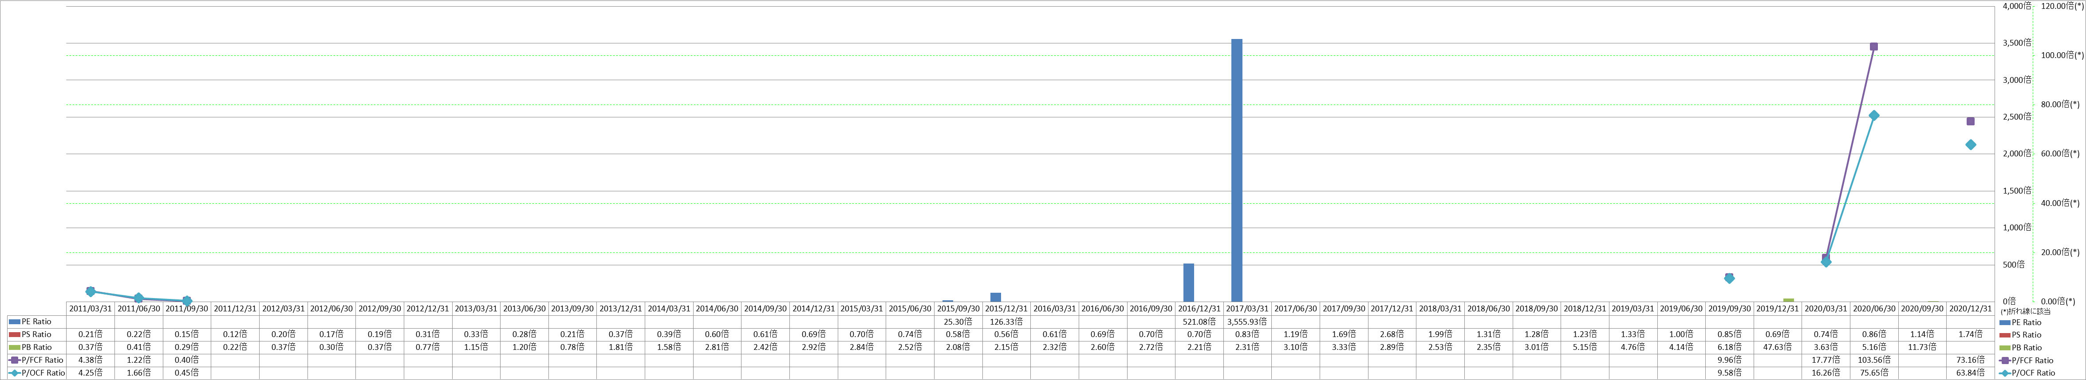Select the PS Ratio row header in data table
This screenshot has width=2086, height=380.
click(35, 335)
